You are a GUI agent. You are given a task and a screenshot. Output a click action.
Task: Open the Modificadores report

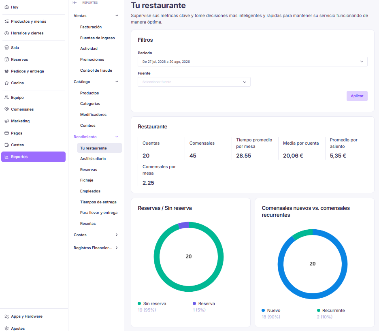[93, 115]
